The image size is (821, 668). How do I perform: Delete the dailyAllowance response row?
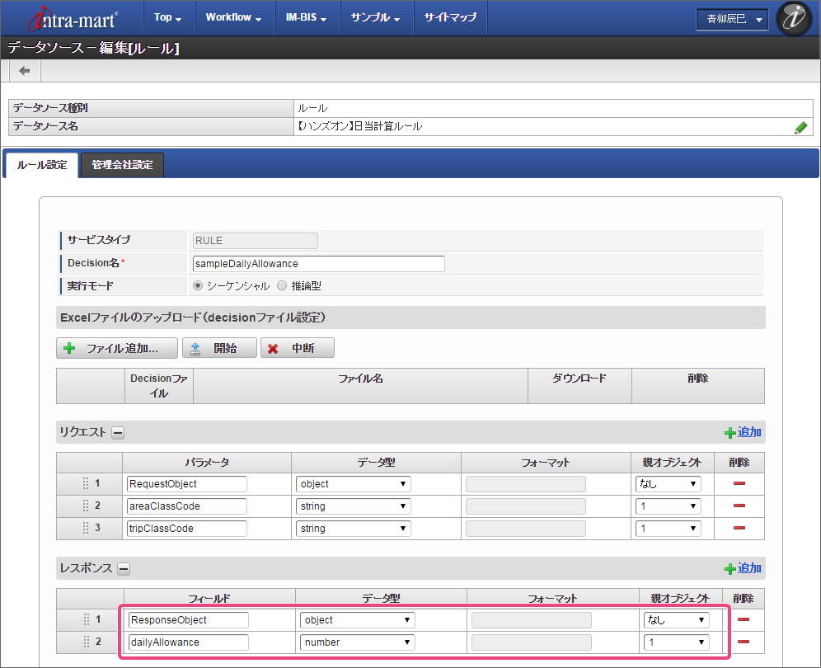744,642
